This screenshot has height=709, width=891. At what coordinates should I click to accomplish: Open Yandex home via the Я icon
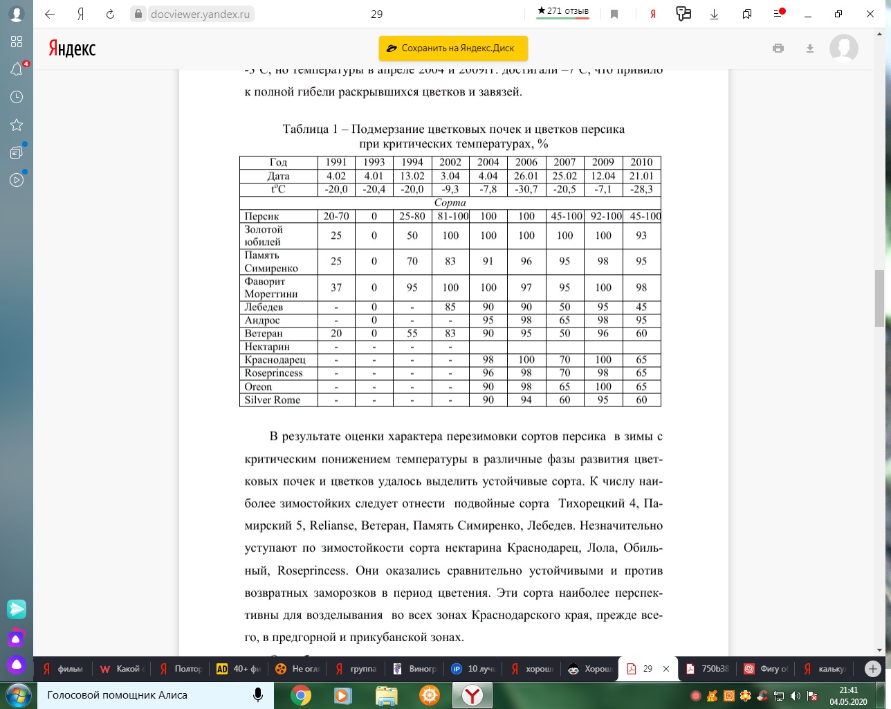(81, 14)
